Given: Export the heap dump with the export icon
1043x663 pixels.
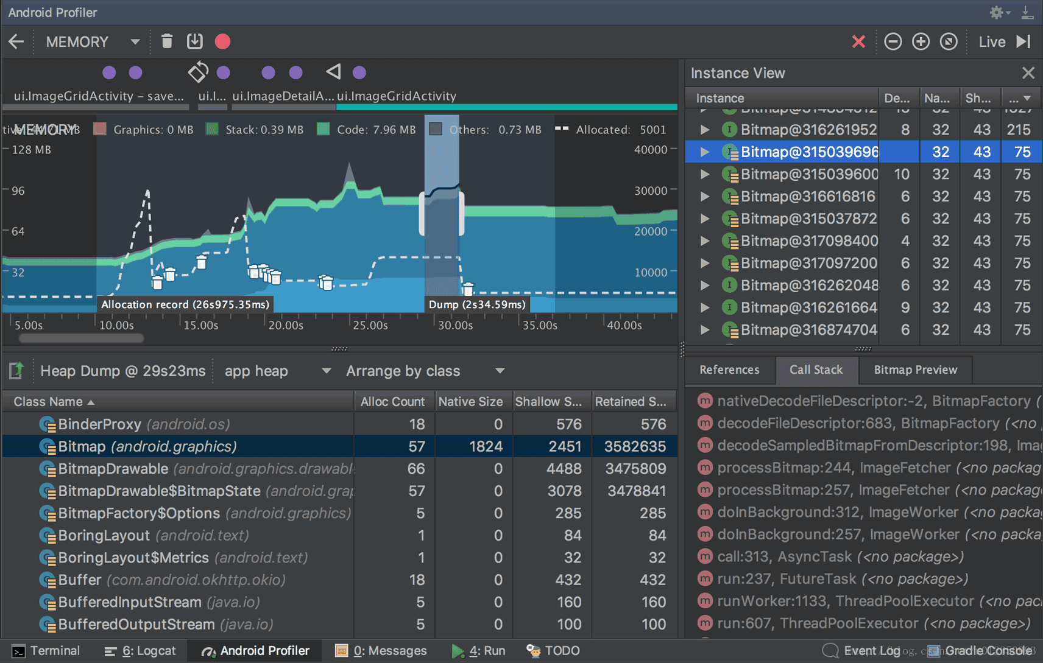Looking at the screenshot, I should tap(16, 370).
